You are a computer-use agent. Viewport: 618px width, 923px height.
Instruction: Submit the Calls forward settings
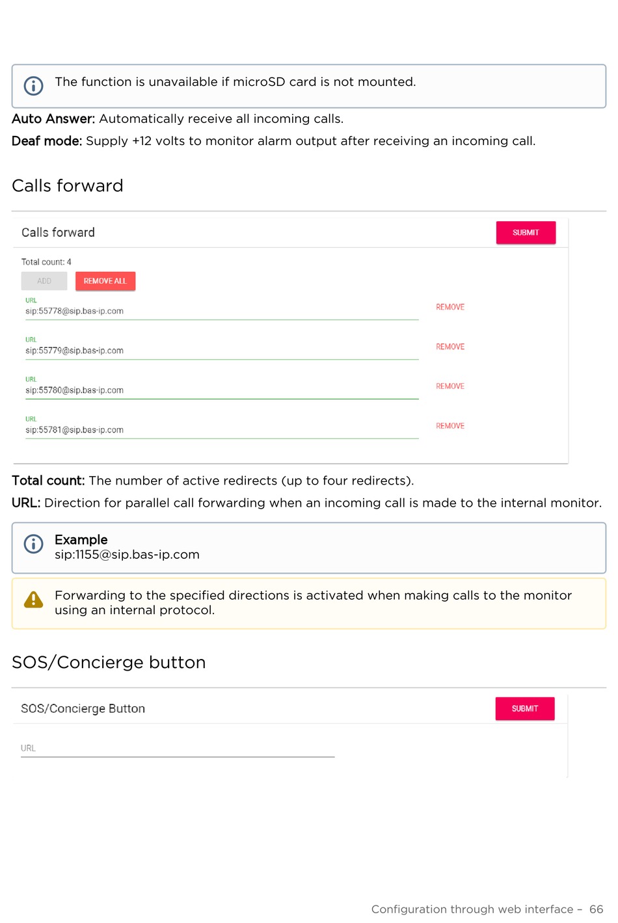click(x=526, y=233)
